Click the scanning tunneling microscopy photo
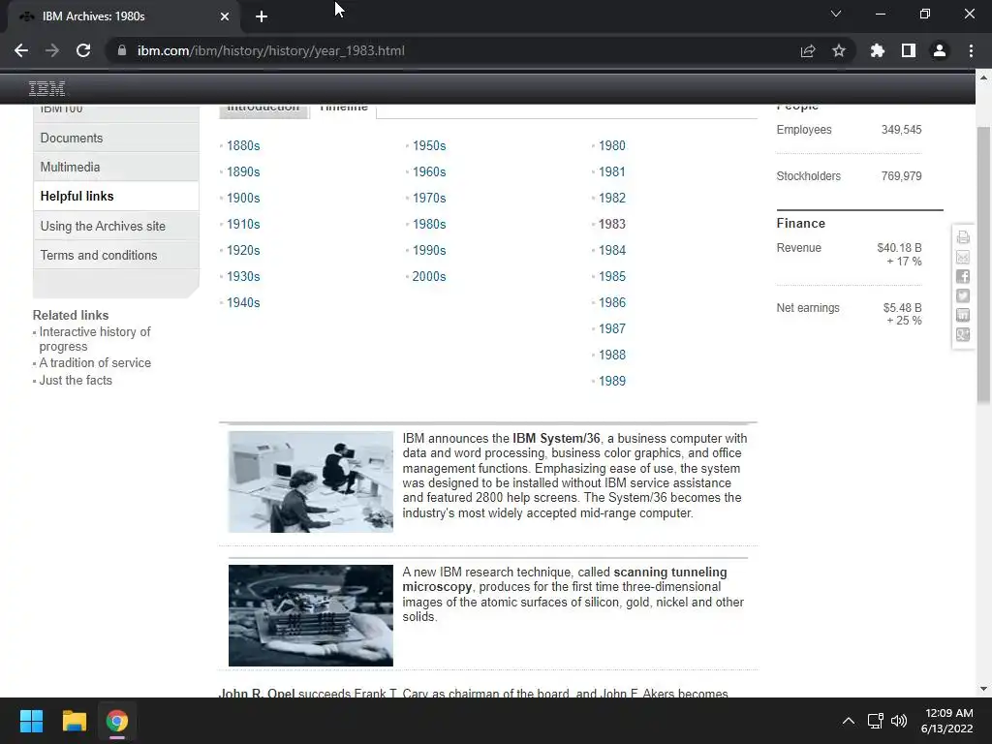The height and width of the screenshot is (744, 992). 311,615
